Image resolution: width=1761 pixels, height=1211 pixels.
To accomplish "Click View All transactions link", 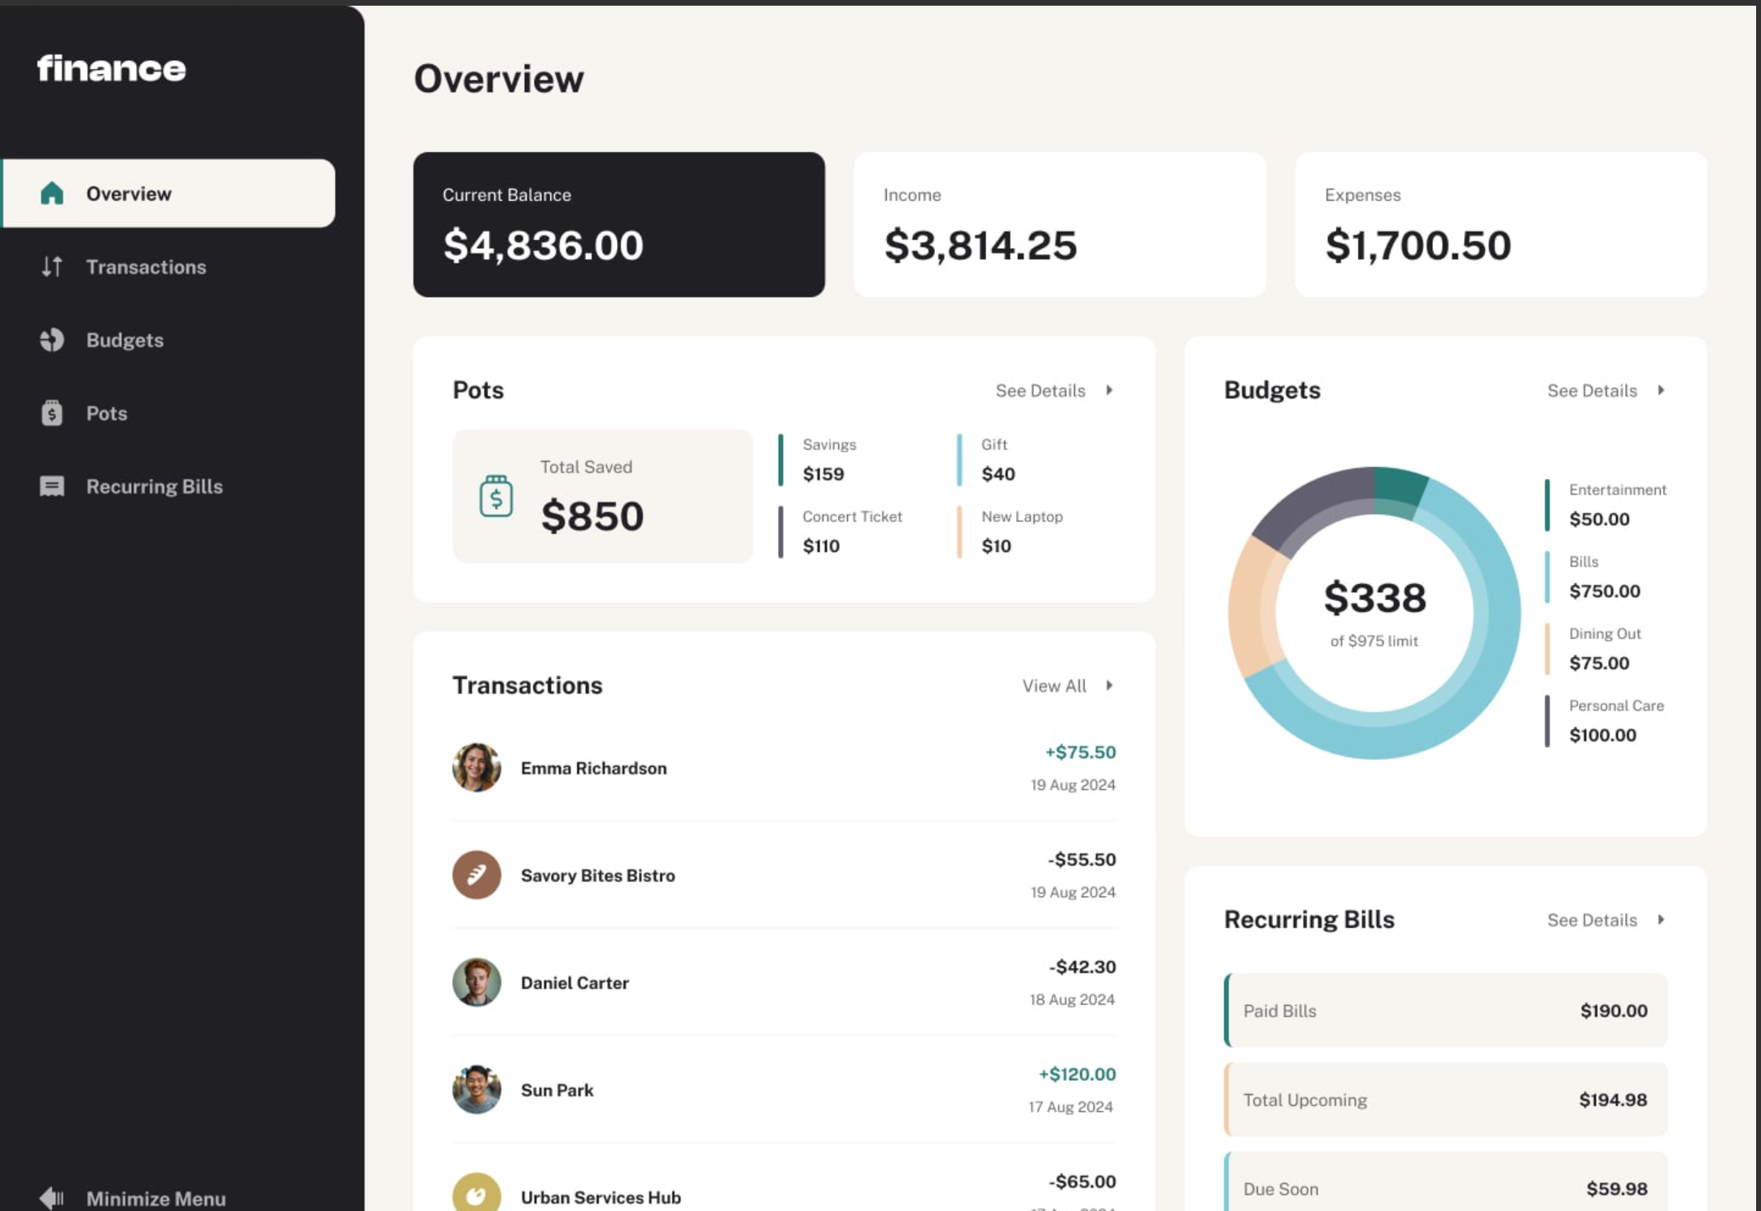I will pyautogui.click(x=1055, y=686).
